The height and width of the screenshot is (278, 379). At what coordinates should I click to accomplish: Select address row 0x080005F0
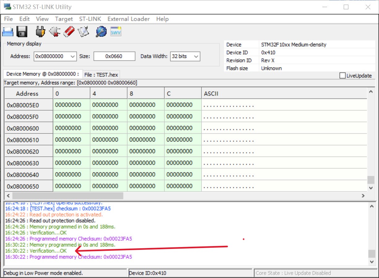click(x=29, y=117)
